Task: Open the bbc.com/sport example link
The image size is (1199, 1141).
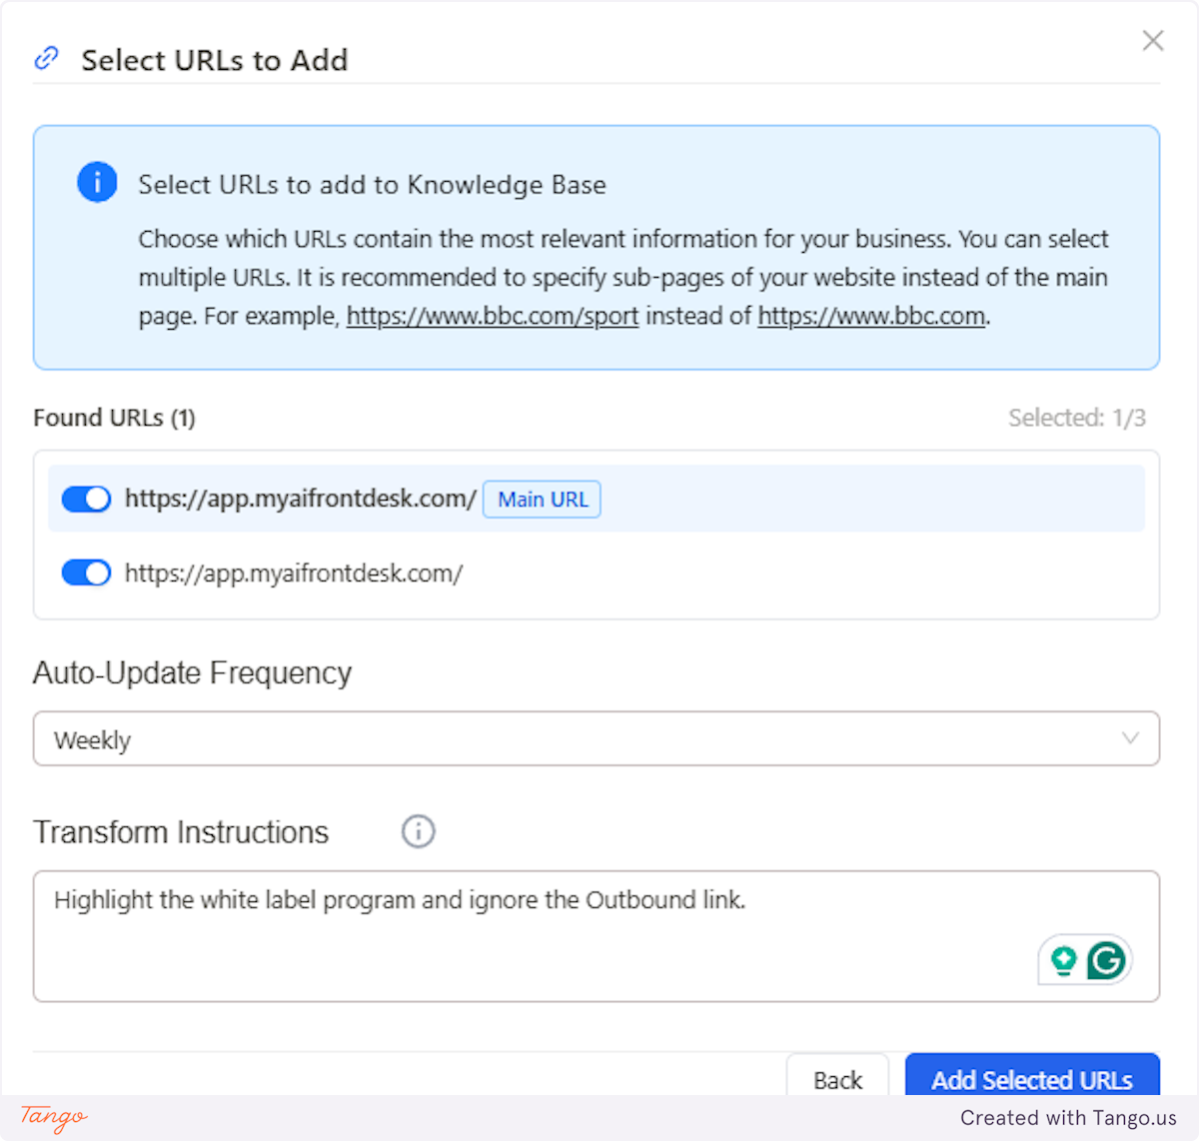Action: click(492, 316)
